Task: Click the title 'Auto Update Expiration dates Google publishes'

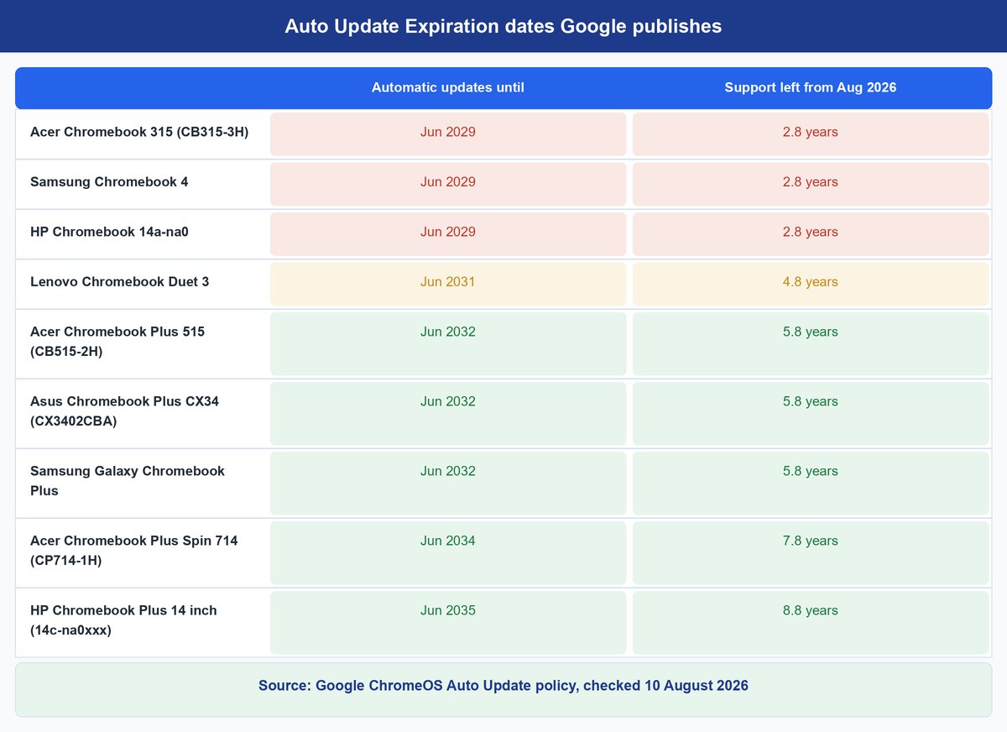Action: click(x=503, y=26)
